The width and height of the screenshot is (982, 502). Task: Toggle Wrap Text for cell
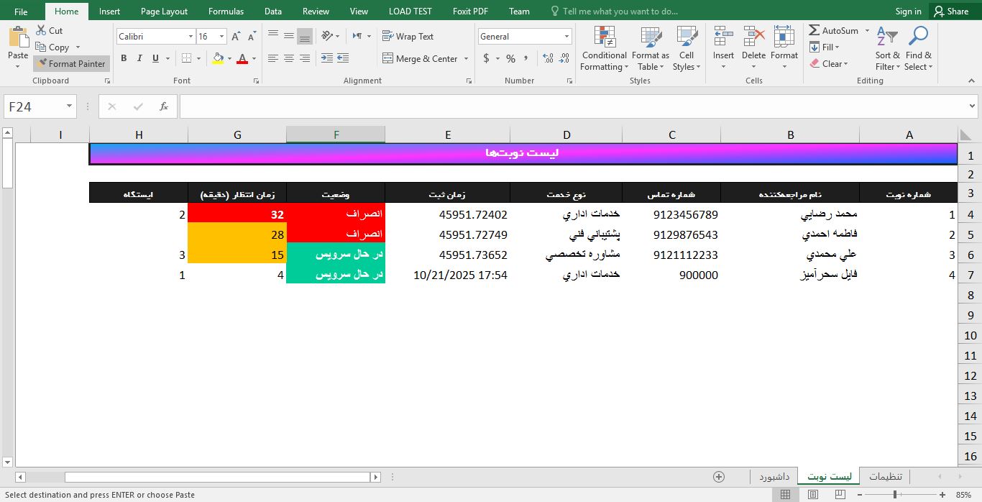[x=408, y=36]
